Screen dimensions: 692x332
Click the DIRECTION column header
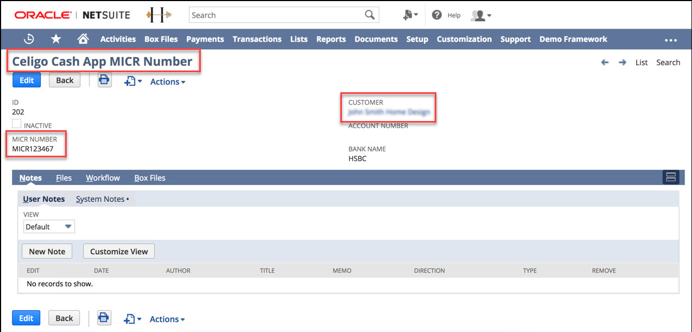(429, 271)
